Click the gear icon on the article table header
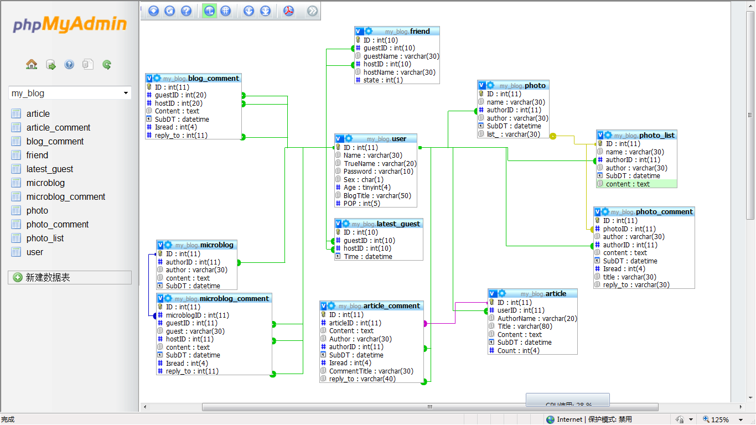The height and width of the screenshot is (425, 756). [x=502, y=293]
